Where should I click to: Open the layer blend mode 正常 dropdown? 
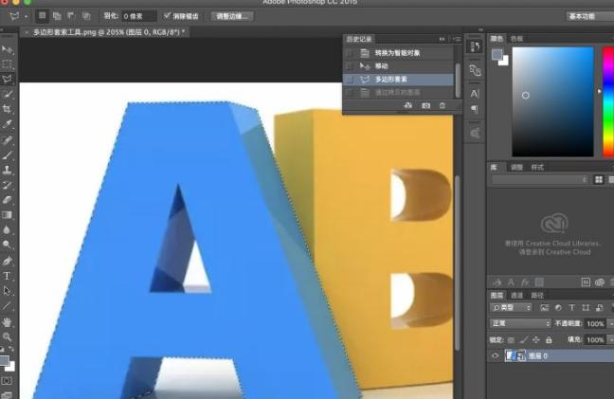pos(520,323)
